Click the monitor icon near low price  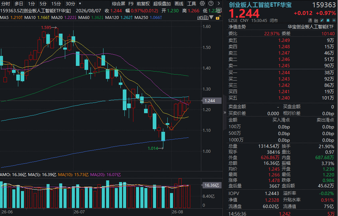pyautogui.click(x=219, y=10)
